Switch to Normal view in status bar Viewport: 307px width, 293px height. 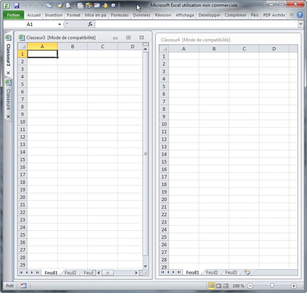pos(211,286)
